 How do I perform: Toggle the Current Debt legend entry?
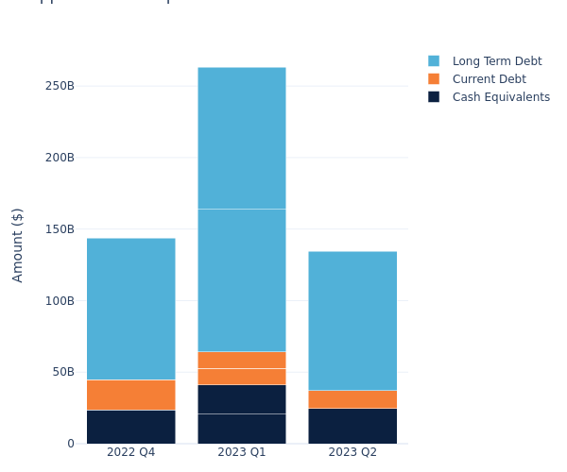click(489, 79)
